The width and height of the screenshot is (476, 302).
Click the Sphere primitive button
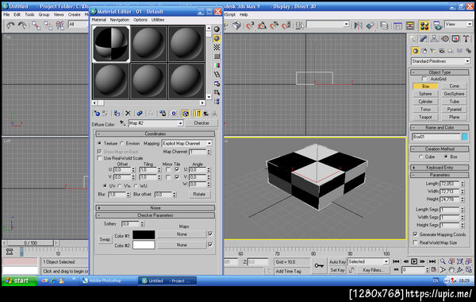click(x=425, y=94)
